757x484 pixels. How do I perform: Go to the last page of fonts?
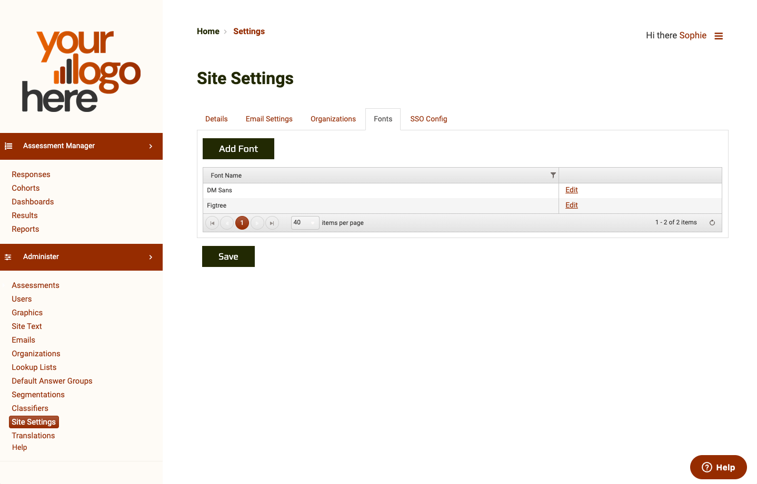[272, 222]
